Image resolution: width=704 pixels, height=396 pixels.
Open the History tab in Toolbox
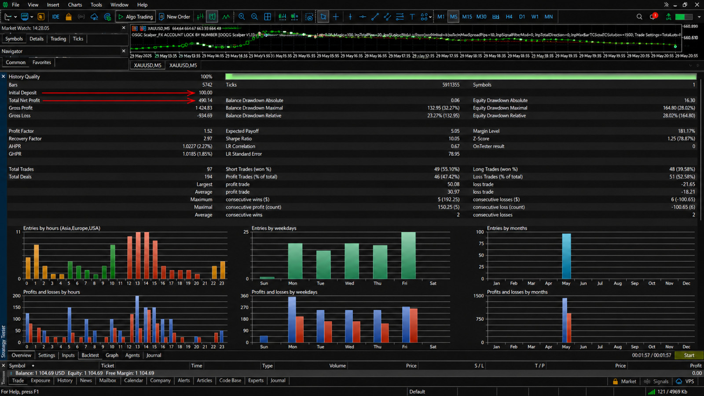point(65,381)
